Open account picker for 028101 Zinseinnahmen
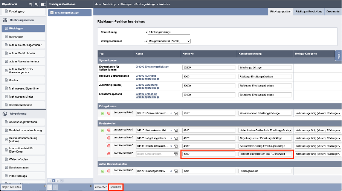This screenshot has height=191, width=342. pyautogui.click(x=176, y=113)
